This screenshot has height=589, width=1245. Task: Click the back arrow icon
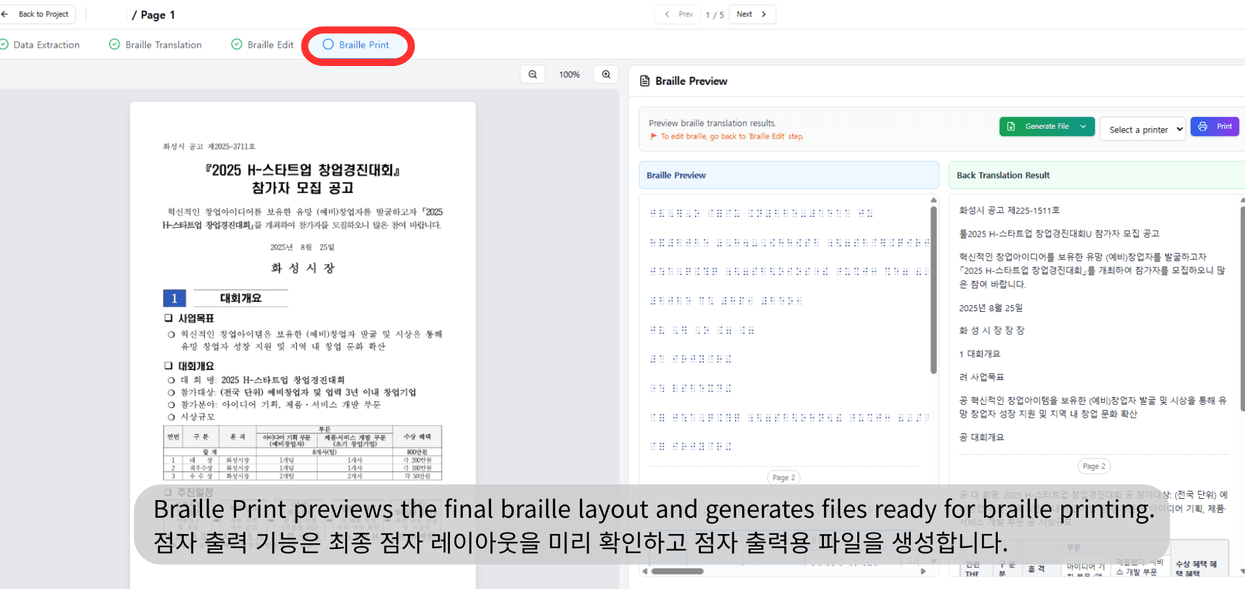pos(5,14)
